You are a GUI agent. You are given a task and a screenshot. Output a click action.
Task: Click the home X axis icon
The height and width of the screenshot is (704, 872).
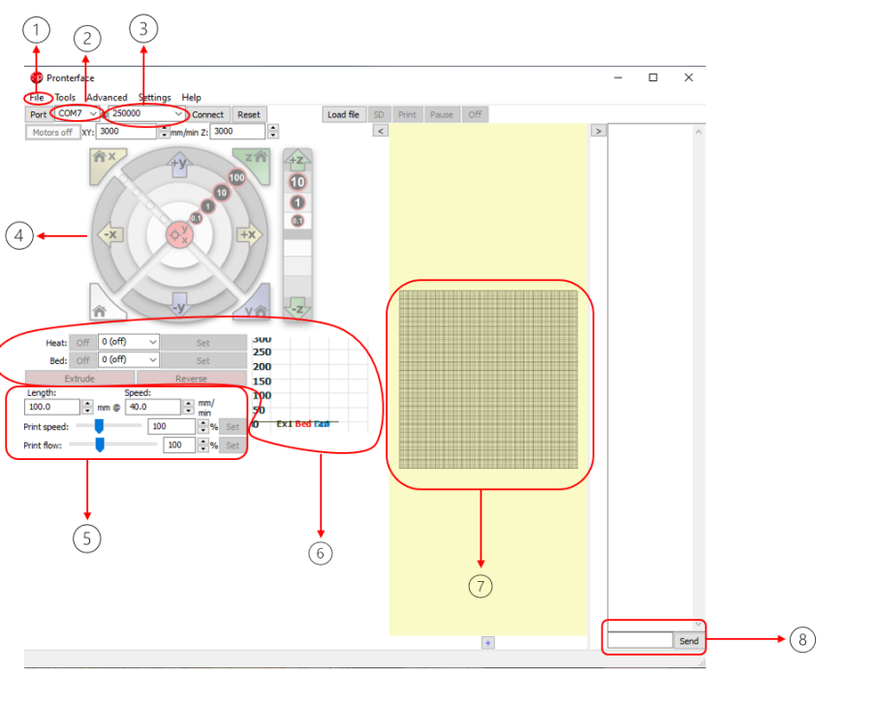tap(103, 158)
